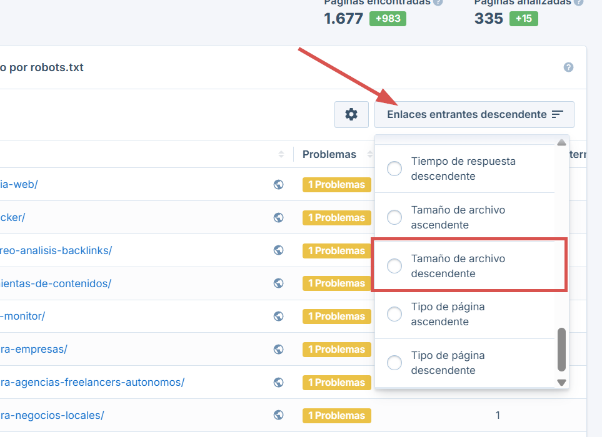This screenshot has height=437, width=602.
Task: Choose Tipo de página ascendente radio
Action: 394,314
